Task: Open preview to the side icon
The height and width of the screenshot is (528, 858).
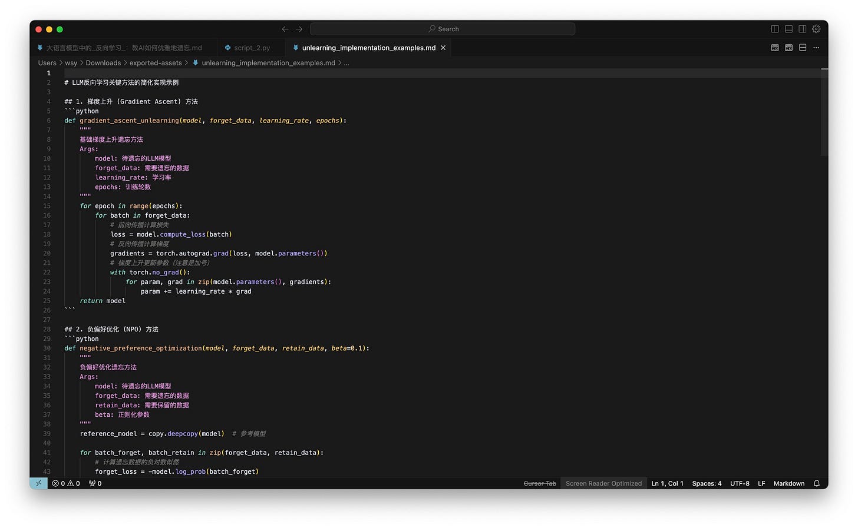Action: coord(788,48)
